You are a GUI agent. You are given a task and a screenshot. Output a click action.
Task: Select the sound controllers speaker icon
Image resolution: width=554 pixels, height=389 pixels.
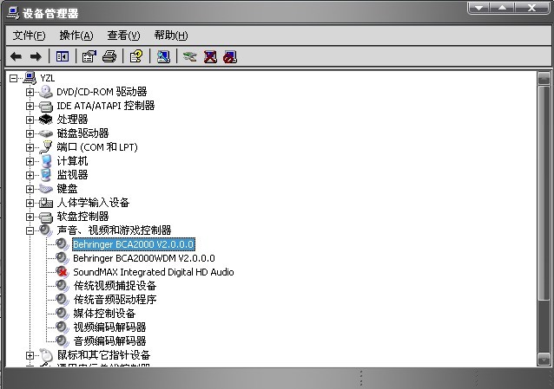pos(45,230)
